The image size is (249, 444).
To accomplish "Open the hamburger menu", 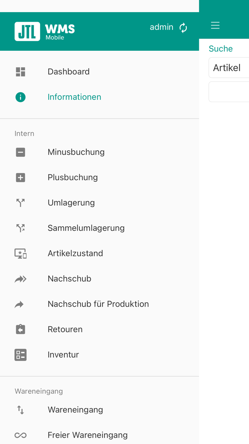I will (x=215, y=25).
